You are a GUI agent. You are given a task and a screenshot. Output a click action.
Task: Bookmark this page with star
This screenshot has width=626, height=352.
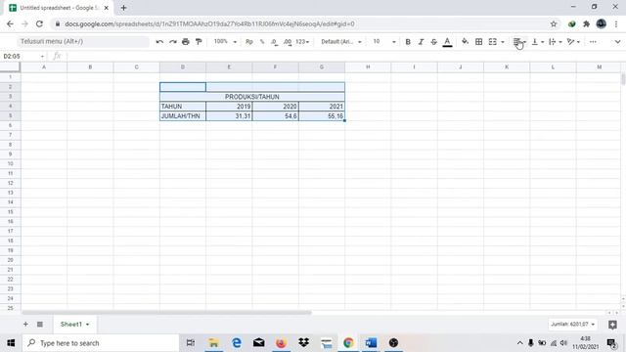[554, 23]
